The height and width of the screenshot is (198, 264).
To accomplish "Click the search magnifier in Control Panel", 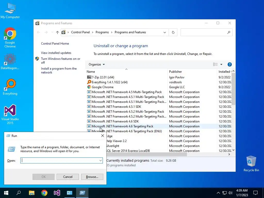I will [x=229, y=32].
